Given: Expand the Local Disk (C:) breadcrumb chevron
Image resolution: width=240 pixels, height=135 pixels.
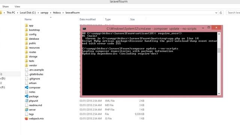Looking at the screenshot, I should tap(38, 13).
